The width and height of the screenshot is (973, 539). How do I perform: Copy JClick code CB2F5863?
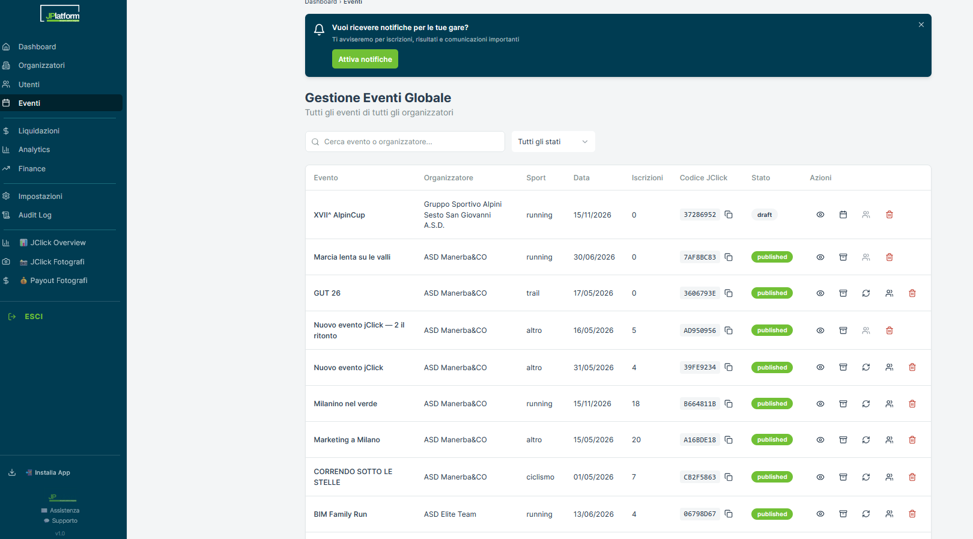[x=729, y=477]
